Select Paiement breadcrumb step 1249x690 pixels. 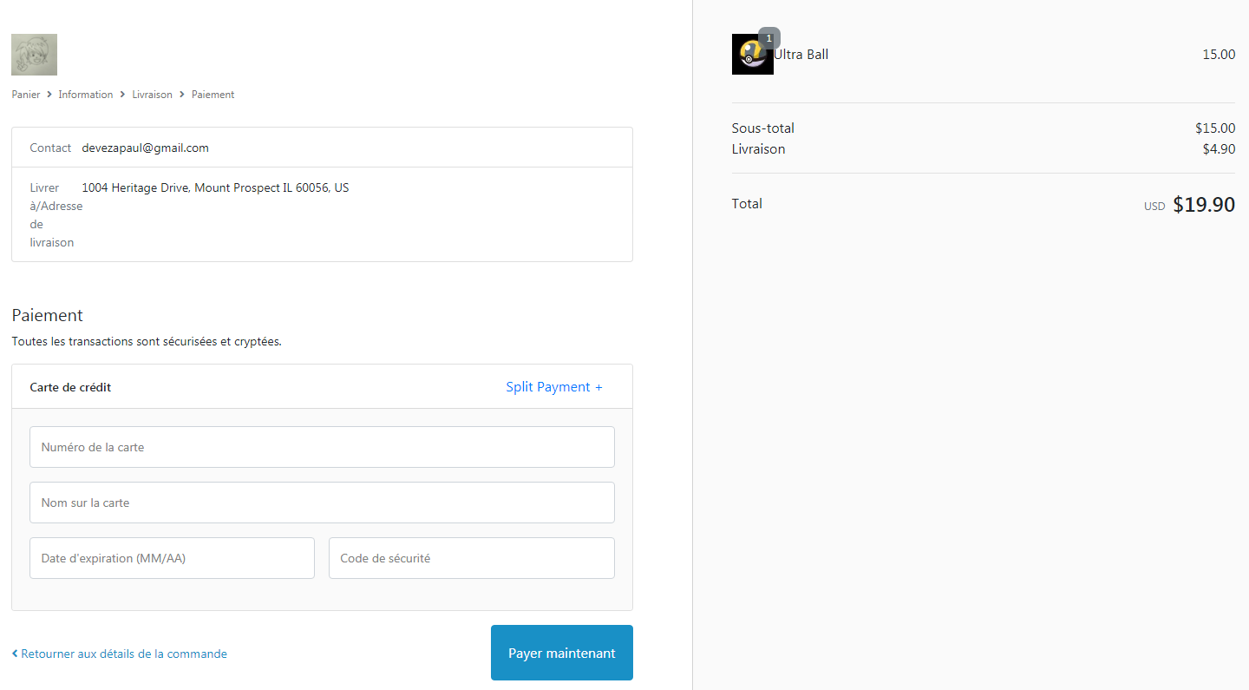coord(213,95)
